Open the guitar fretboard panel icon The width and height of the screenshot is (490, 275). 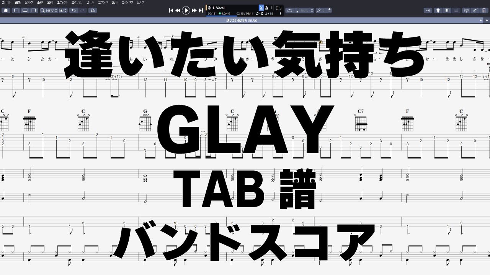(438, 10)
